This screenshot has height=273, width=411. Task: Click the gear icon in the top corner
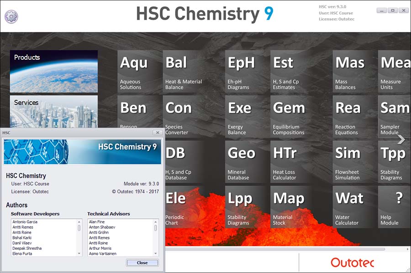click(11, 16)
